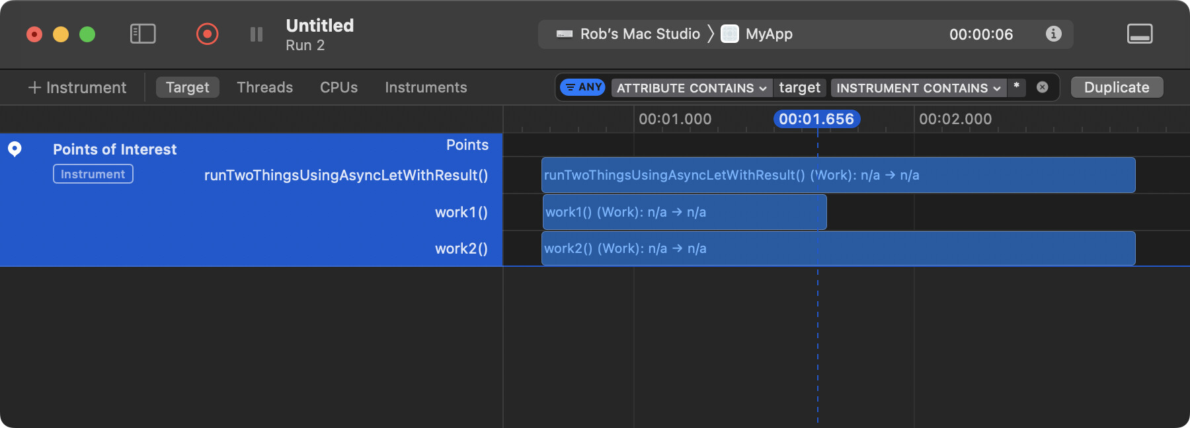Click the Run 2 subtitle
1190x428 pixels.
pos(305,45)
